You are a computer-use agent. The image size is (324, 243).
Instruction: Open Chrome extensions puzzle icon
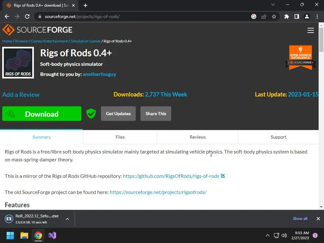[287, 16]
